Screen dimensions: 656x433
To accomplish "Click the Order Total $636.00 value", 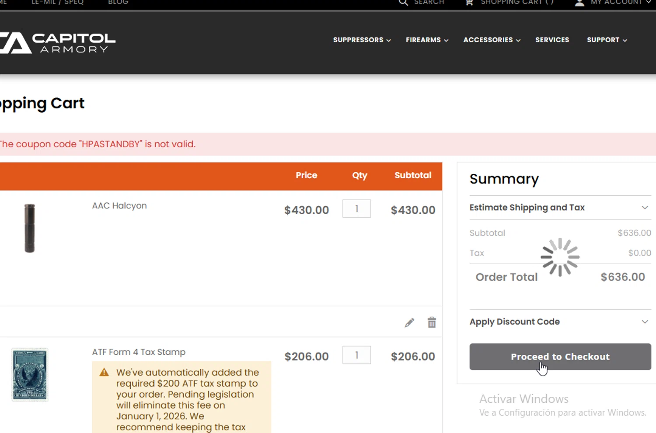I will click(623, 277).
